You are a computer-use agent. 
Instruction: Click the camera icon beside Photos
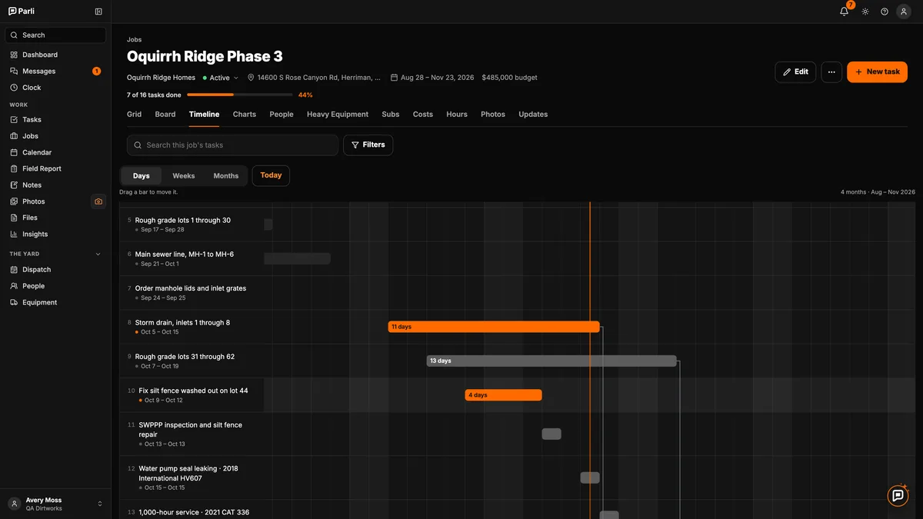tap(98, 201)
